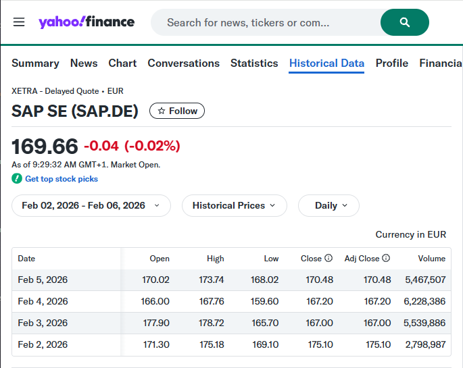463x368 pixels.
Task: Open the Historical Prices dropdown
Action: click(234, 205)
